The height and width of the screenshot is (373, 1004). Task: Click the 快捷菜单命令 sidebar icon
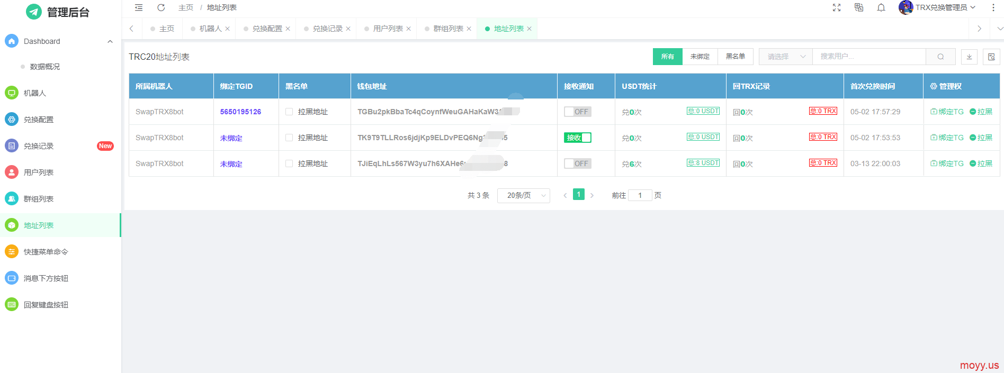tap(12, 251)
